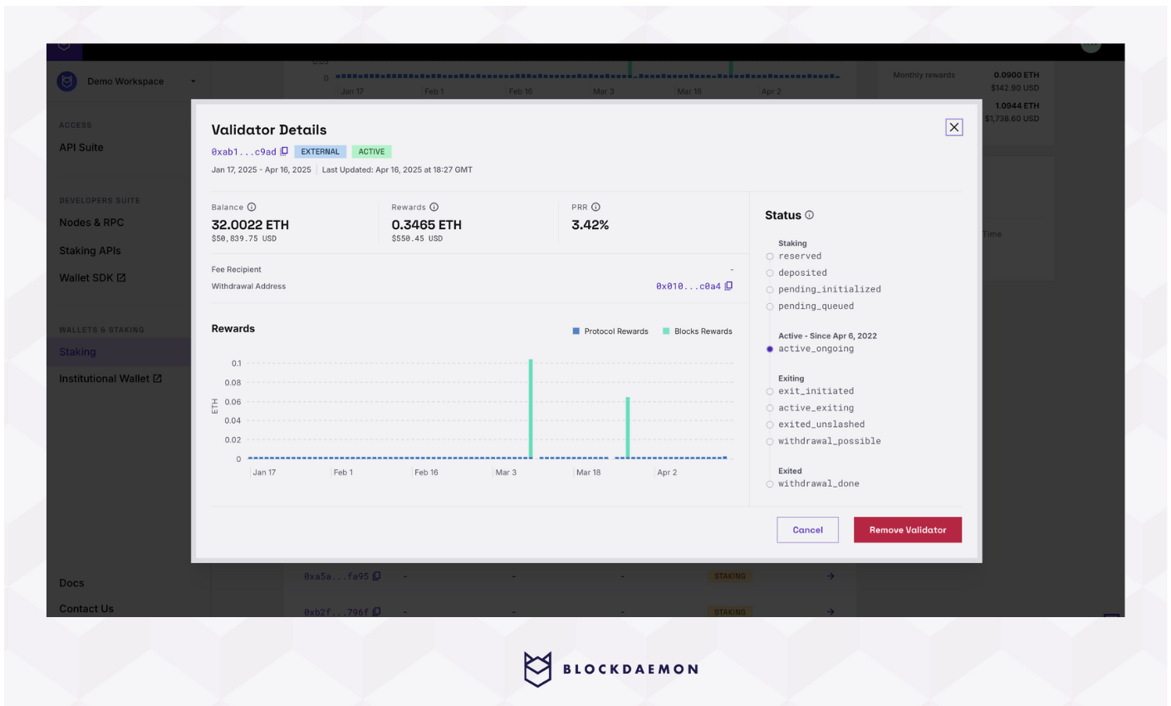Copy validator address 0xab1...c9ad
This screenshot has height=706, width=1171.
coord(284,151)
